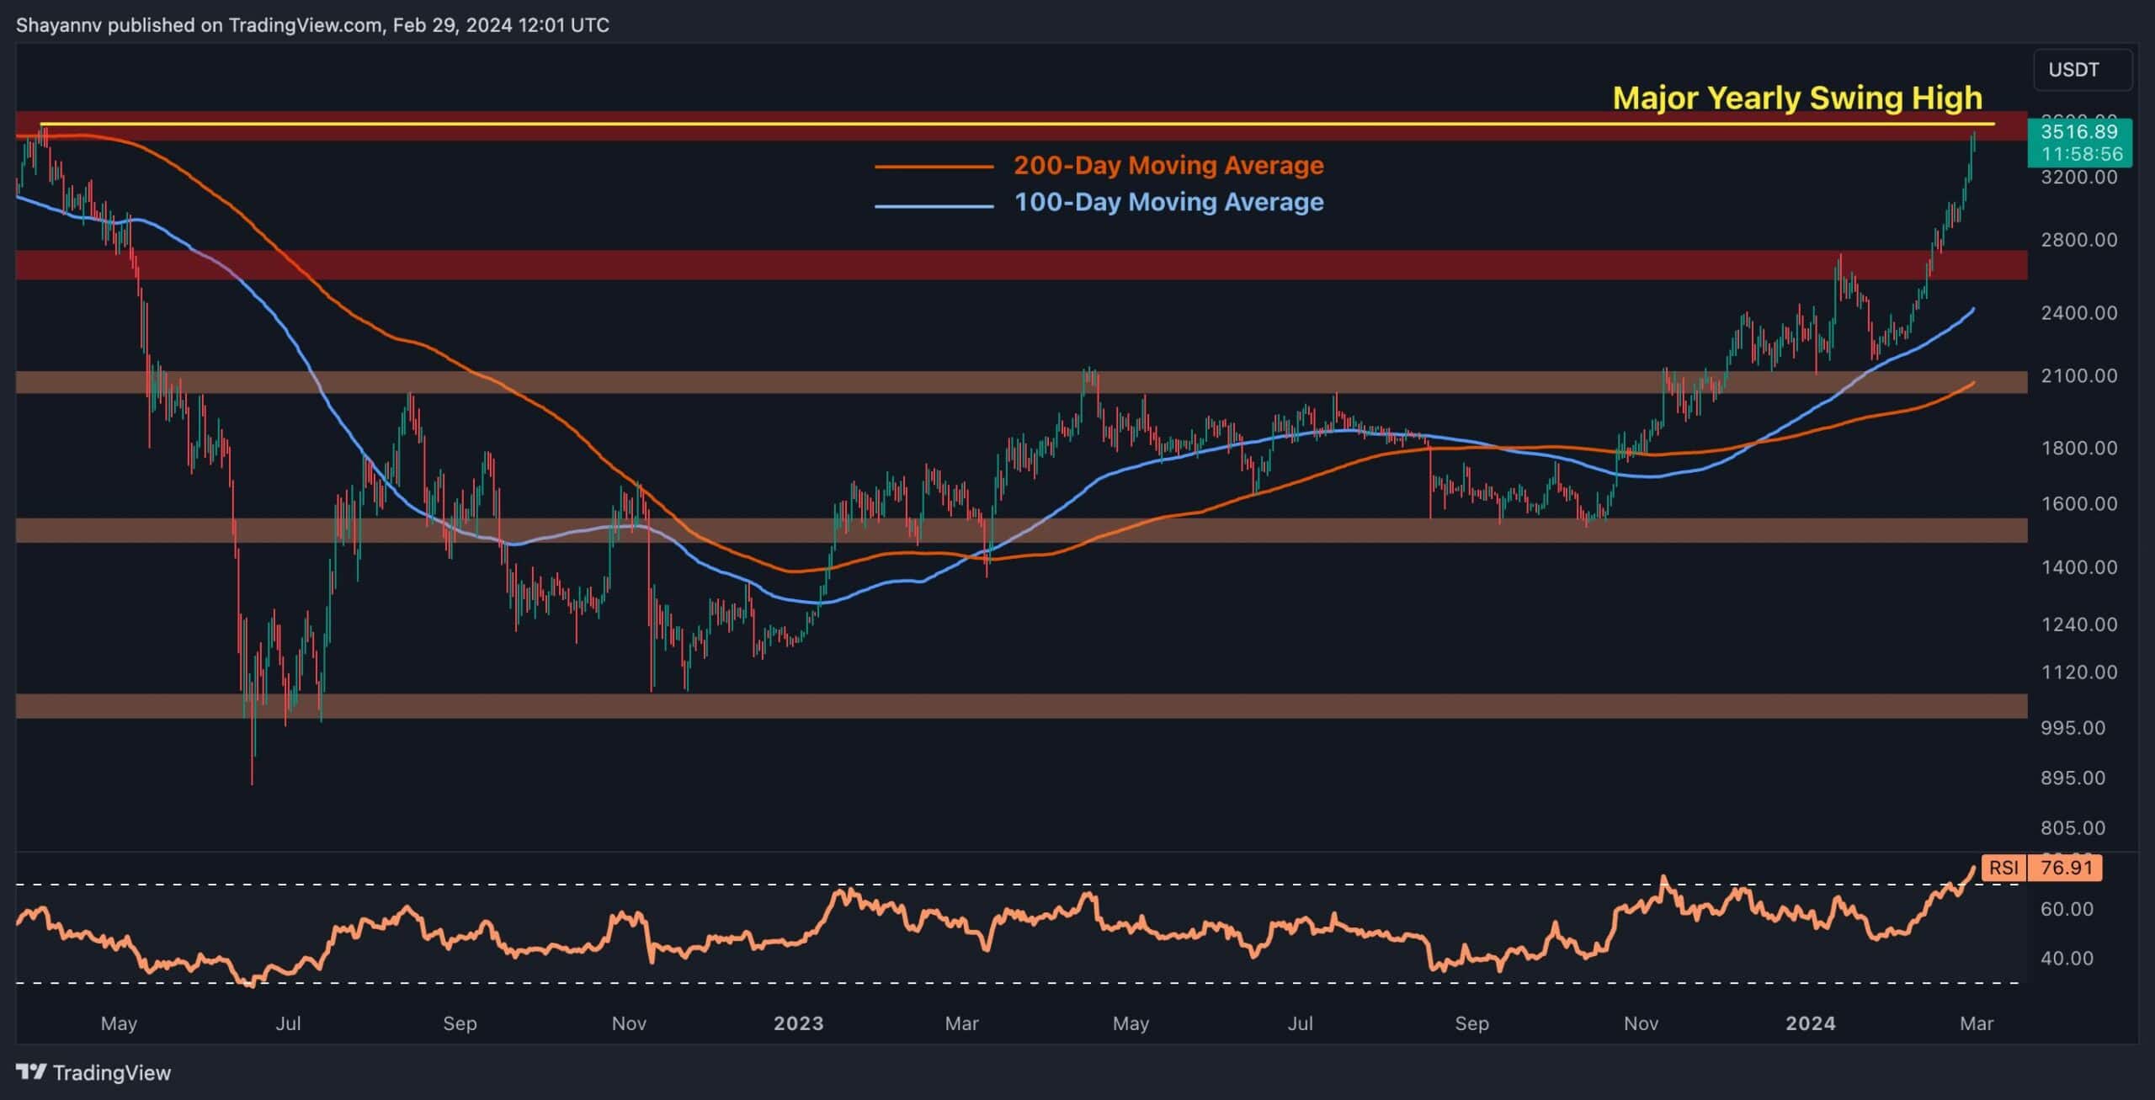Click the 2024 year marker on time axis
Screen dimensions: 2155x1100
[x=1811, y=1023]
